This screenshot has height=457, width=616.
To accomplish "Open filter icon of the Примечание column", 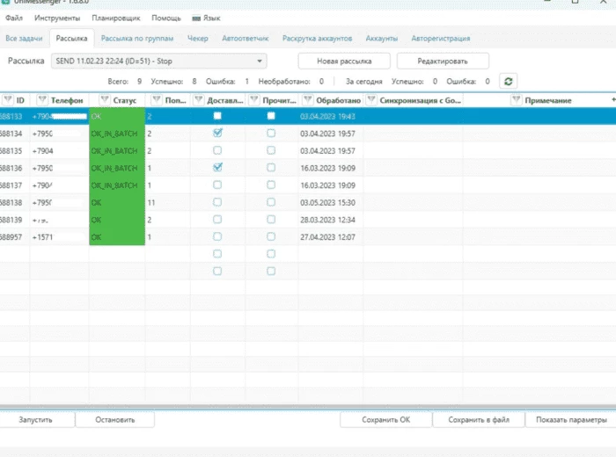I will tap(517, 100).
